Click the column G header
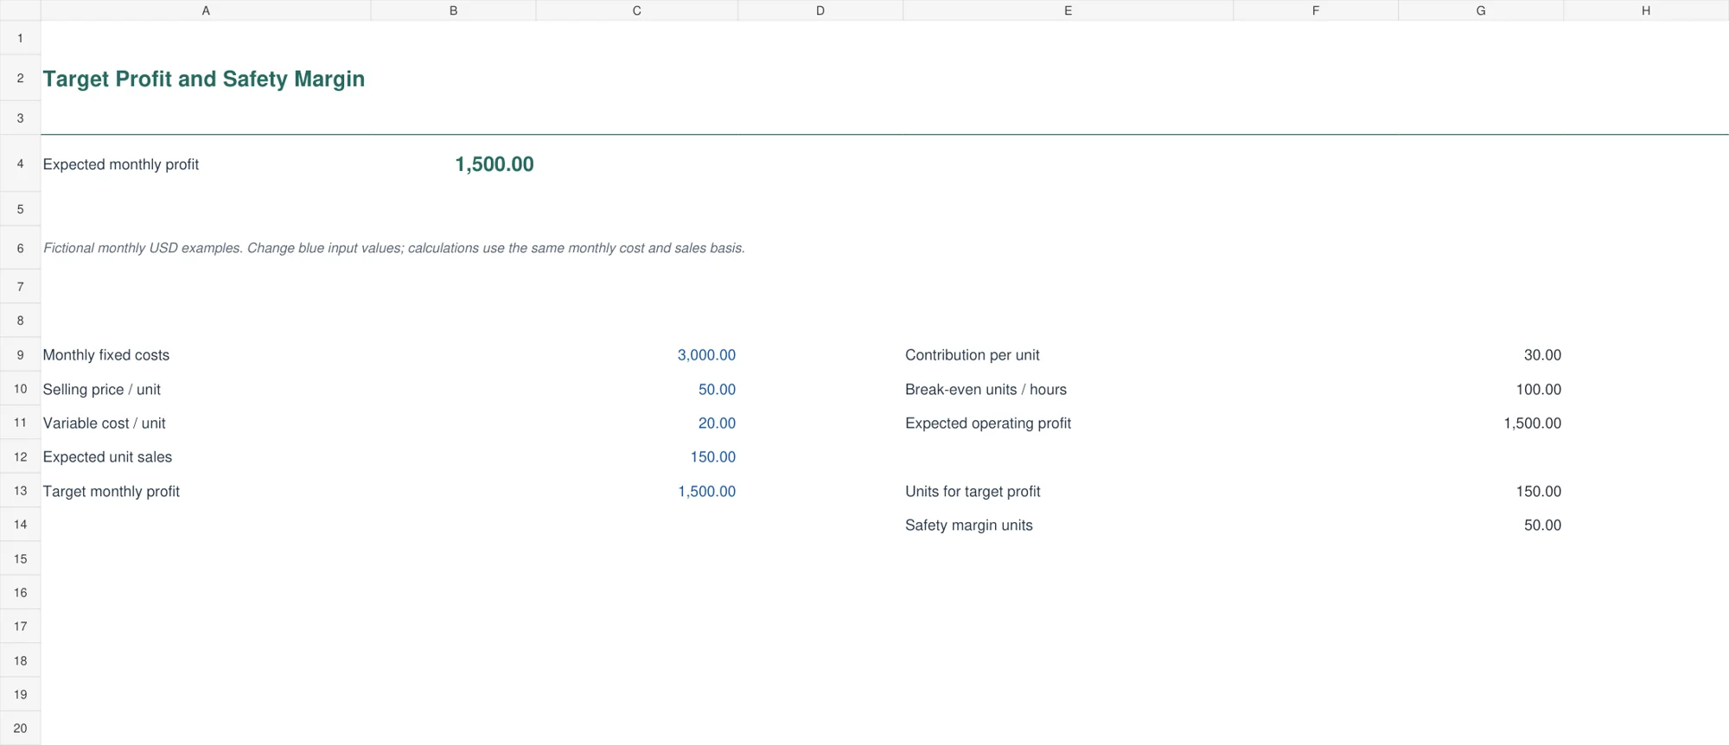Screen dimensions: 1729x745 1481,10
